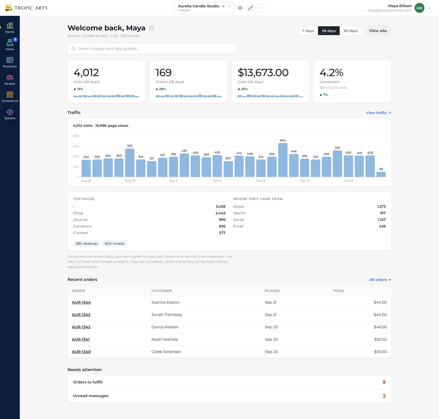Open the View traffic link
The width and height of the screenshot is (439, 419).
click(378, 113)
